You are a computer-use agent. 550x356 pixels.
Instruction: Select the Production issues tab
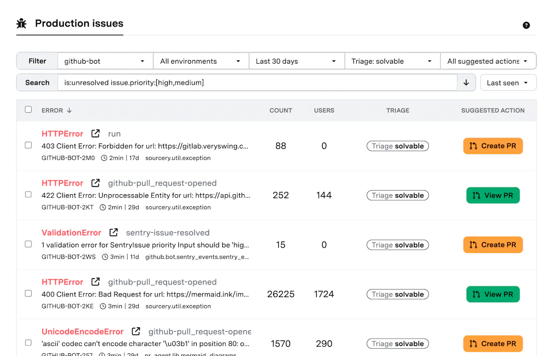point(70,24)
